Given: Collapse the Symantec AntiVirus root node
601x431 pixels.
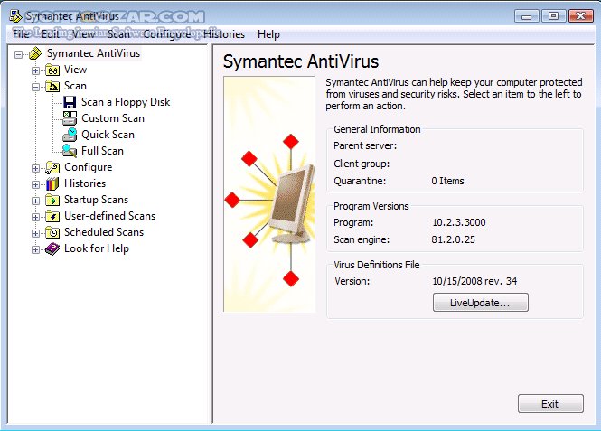Looking at the screenshot, I should click(18, 54).
